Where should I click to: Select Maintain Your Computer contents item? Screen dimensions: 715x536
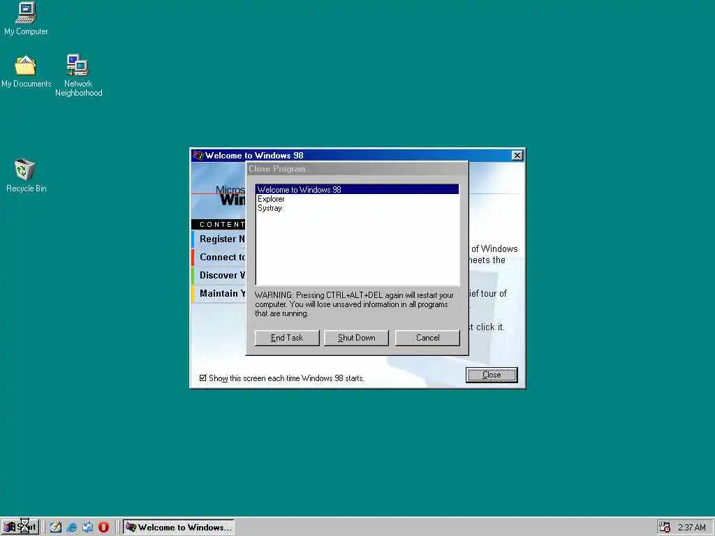tap(219, 294)
